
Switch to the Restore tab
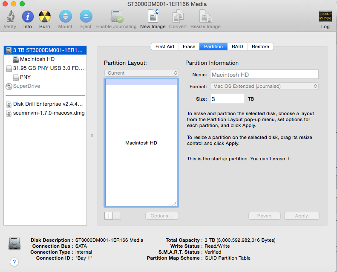pos(260,46)
